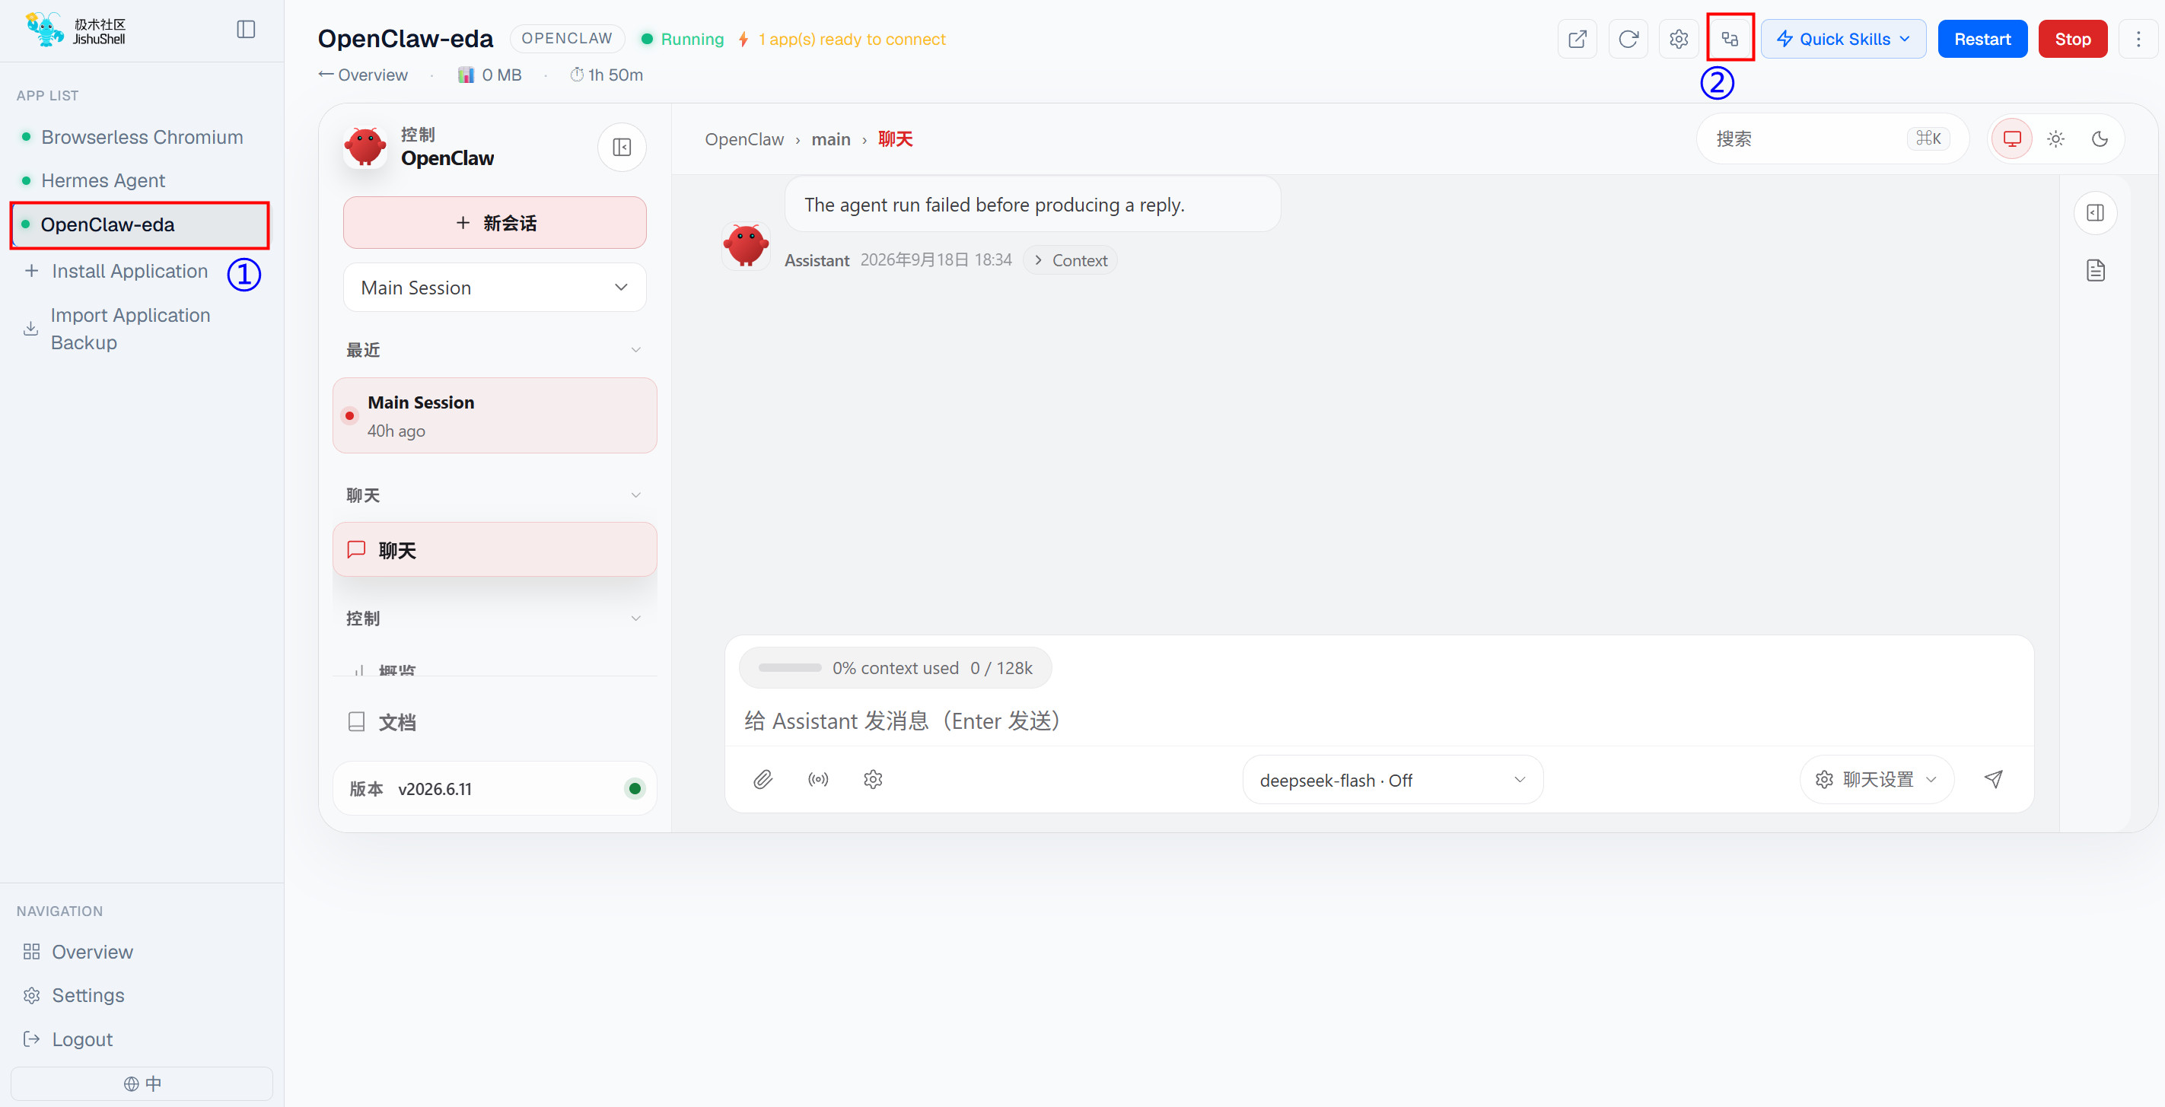Select system theme monitor icon

2012,138
